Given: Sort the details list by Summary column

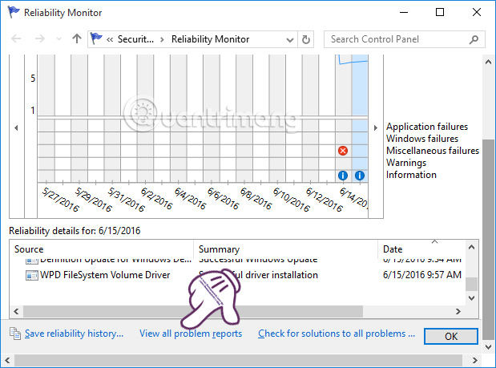Looking at the screenshot, I should pos(285,249).
